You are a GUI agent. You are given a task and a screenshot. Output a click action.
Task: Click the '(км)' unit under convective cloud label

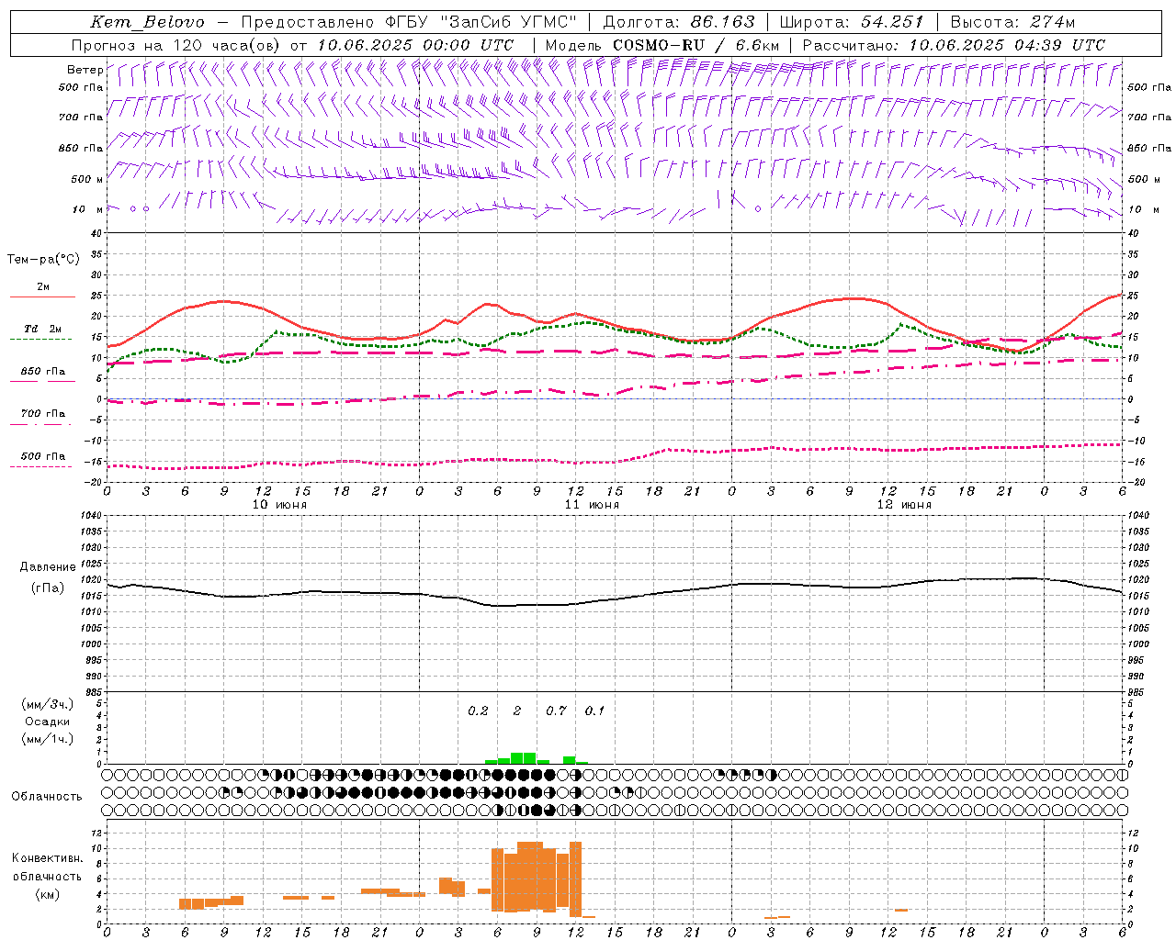point(48,894)
